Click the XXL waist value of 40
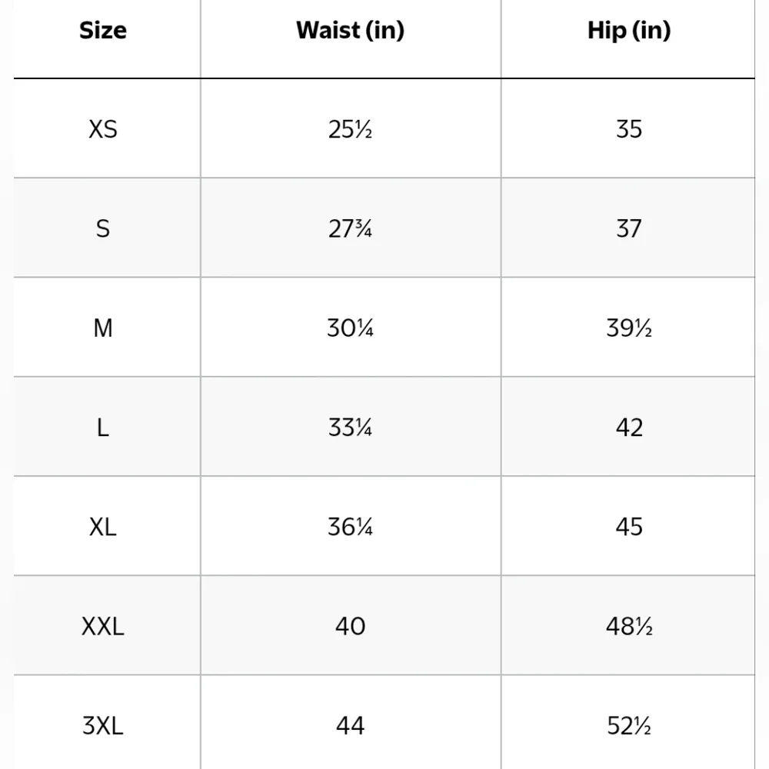 pos(350,626)
